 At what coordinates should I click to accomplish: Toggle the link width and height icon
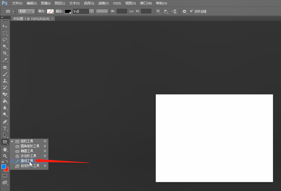tap(131, 11)
